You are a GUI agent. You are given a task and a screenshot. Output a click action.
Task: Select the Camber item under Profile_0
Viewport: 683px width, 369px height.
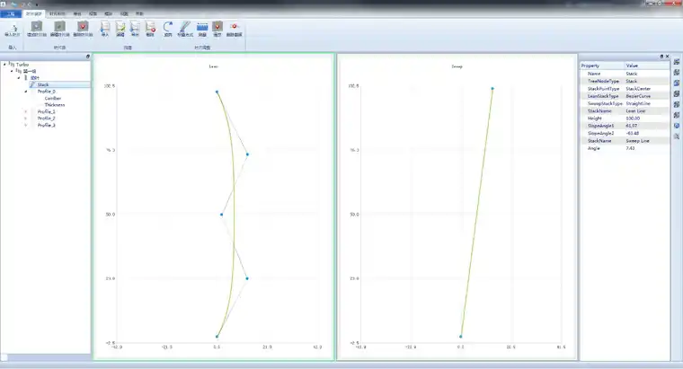point(53,99)
